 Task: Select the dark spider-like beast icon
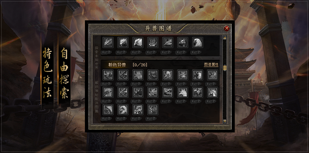click(138, 92)
